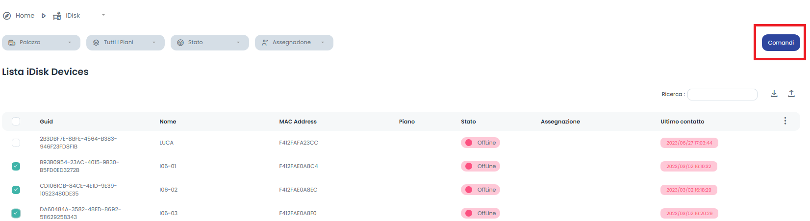Click the Offline status badge for I06-02
The height and width of the screenshot is (221, 810).
click(x=480, y=190)
